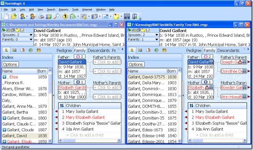This screenshot has width=253, height=150.
Task: Click the warning triangle on Elizabeth box in Mills window
Action: pos(207,87)
